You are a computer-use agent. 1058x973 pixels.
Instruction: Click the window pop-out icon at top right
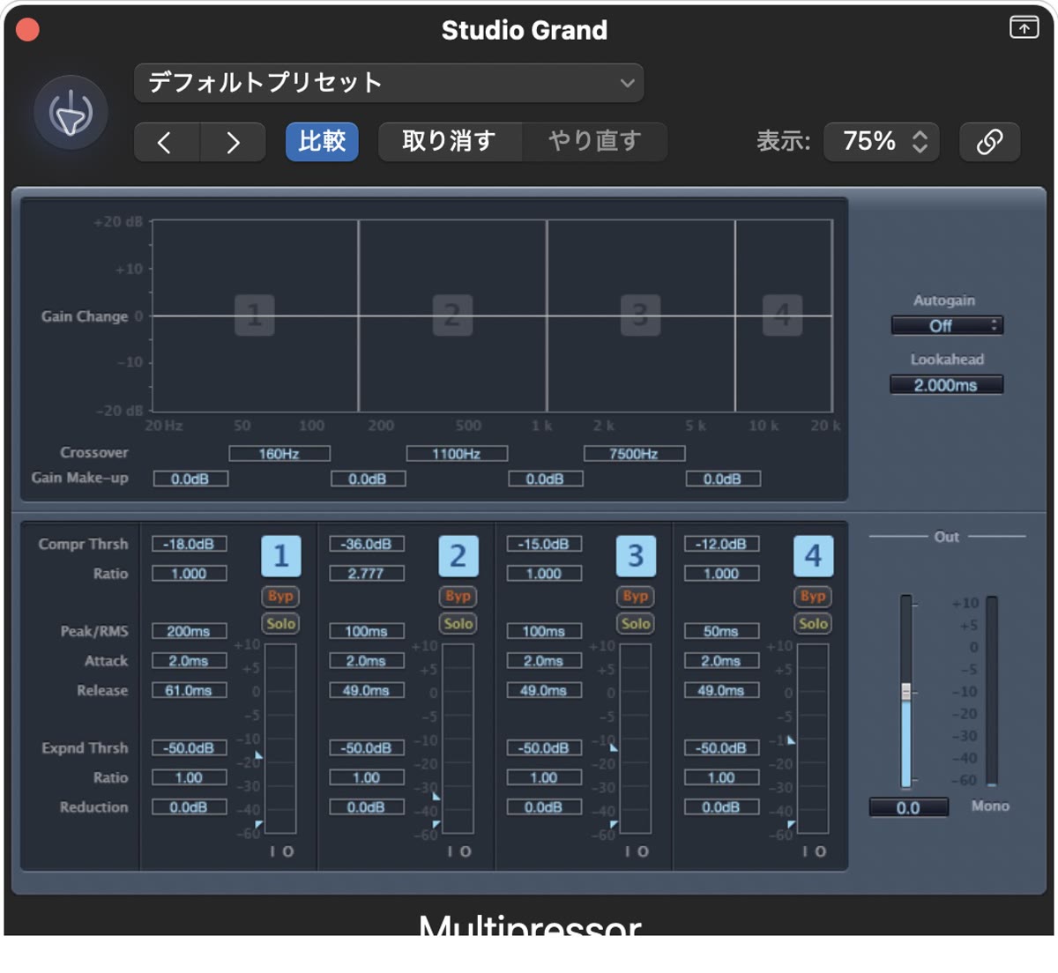click(x=1024, y=27)
